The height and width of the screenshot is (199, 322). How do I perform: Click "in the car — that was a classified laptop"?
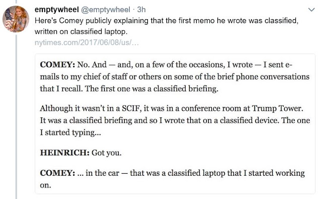coord(163,173)
